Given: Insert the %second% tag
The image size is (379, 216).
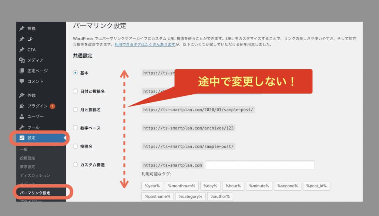Looking at the screenshot, I should click(288, 186).
